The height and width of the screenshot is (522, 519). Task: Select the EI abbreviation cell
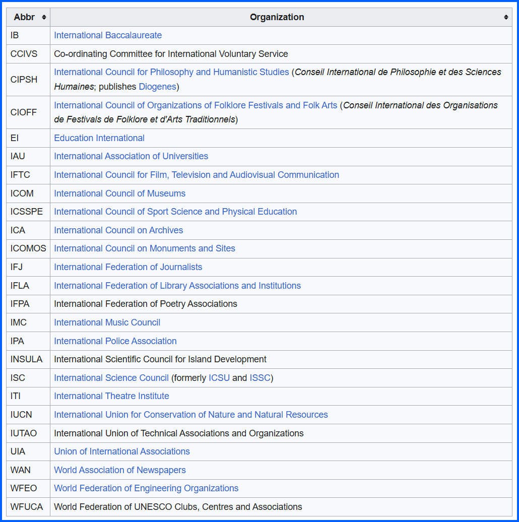pyautogui.click(x=28, y=138)
